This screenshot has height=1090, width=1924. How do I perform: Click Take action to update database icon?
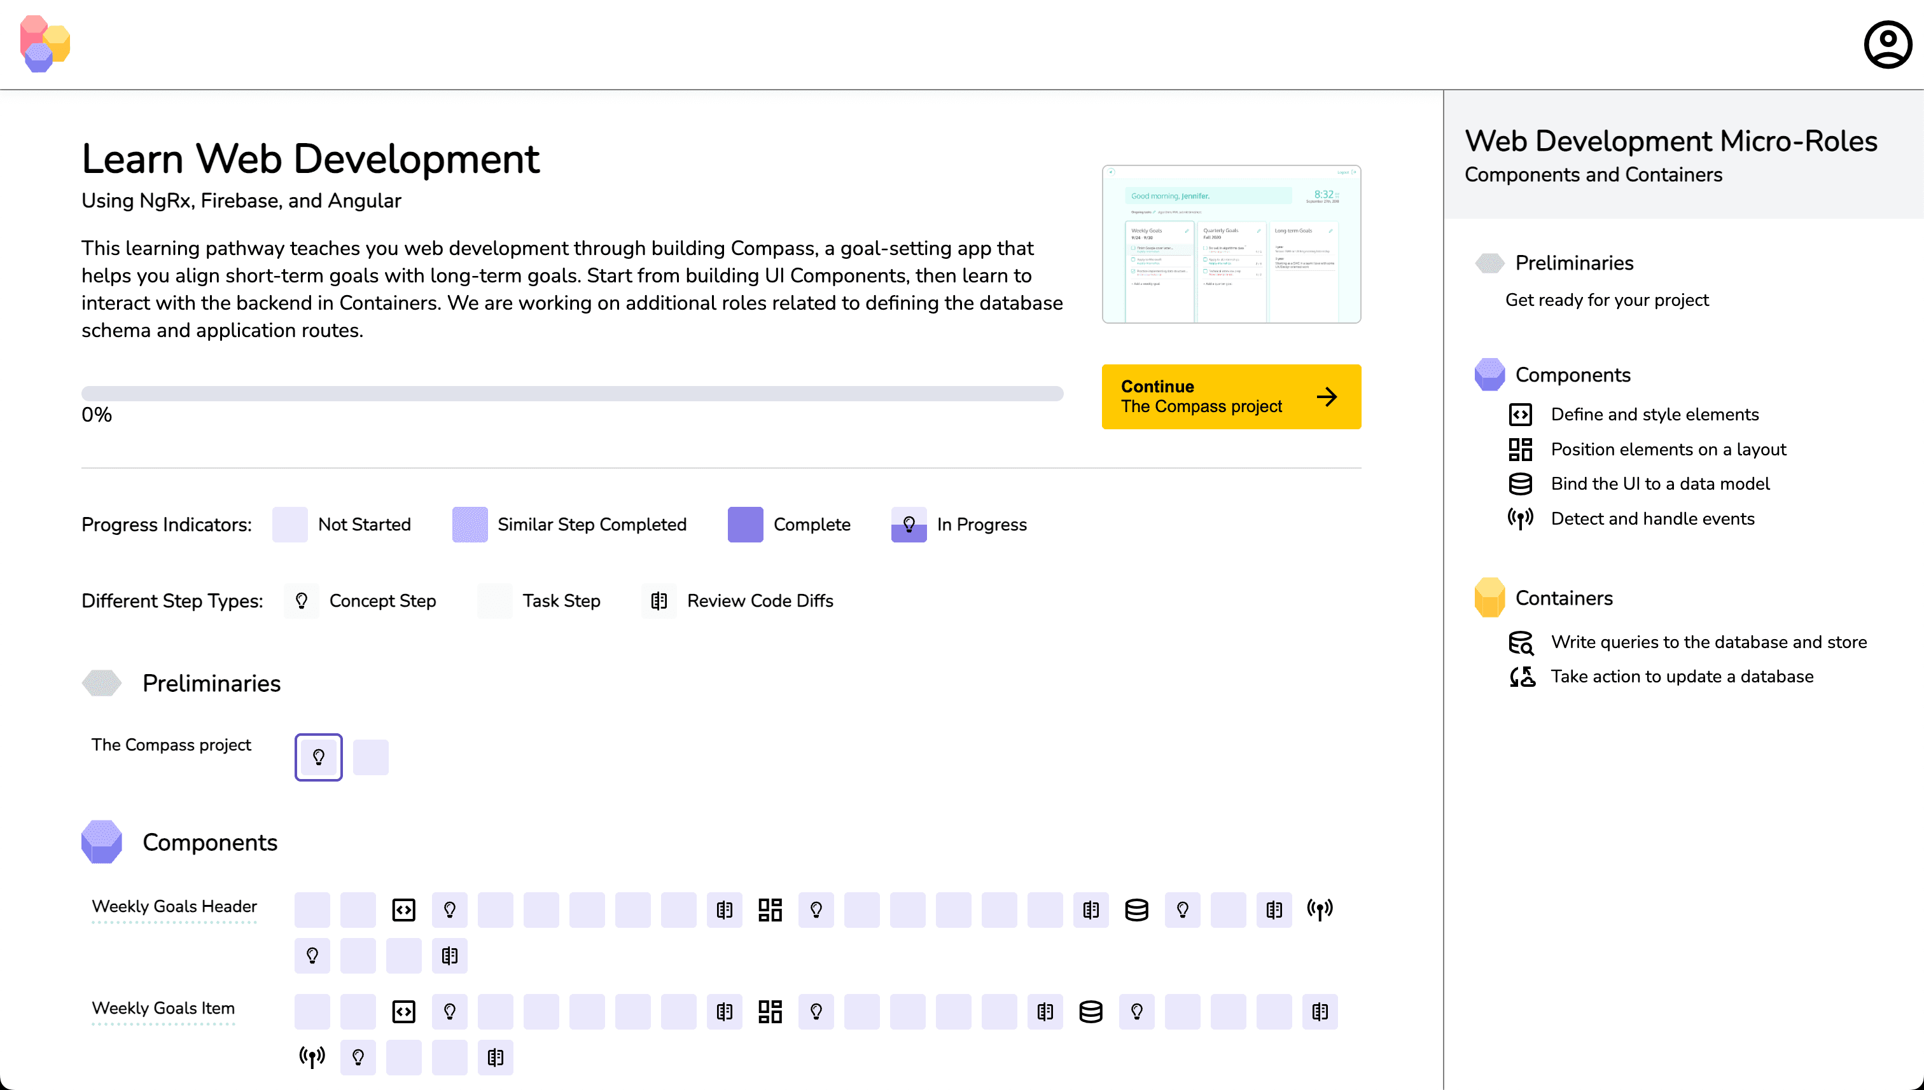[1521, 677]
